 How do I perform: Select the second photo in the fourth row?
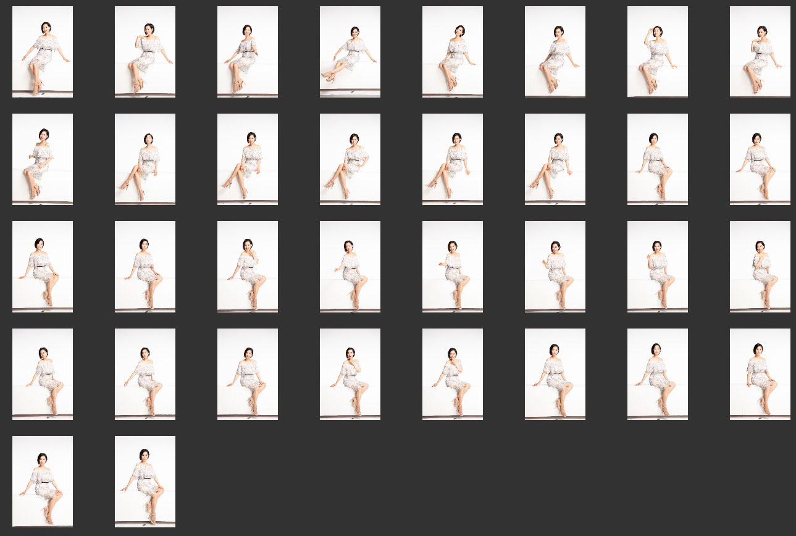click(145, 374)
